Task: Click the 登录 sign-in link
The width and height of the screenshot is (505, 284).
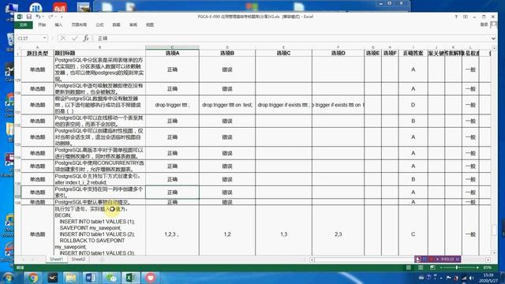Action: click(484, 24)
